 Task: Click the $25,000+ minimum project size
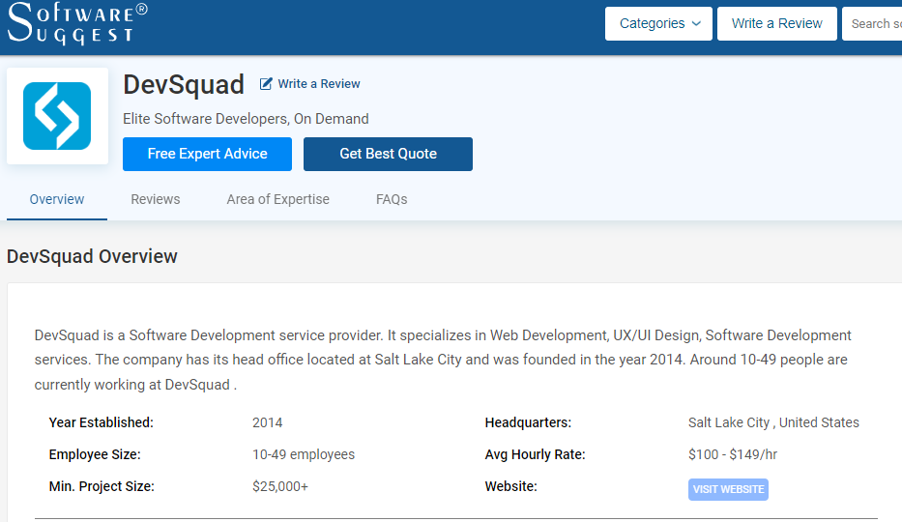click(280, 487)
